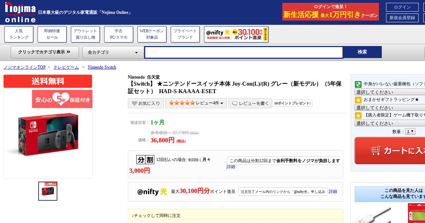Click the 検索 search button

pyautogui.click(x=362, y=52)
